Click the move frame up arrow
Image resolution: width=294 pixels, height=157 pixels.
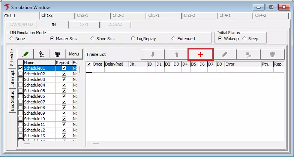tap(177, 54)
